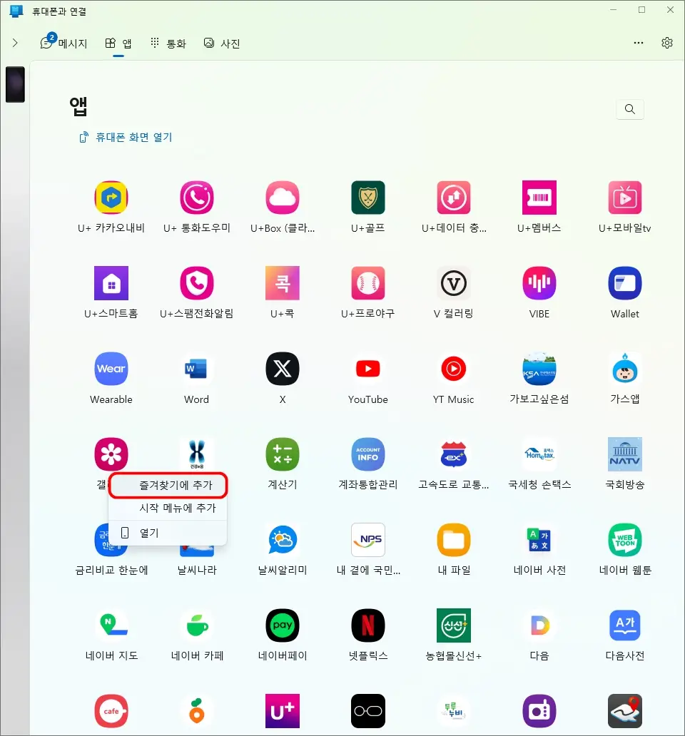Select 즐겨찾기에 추가 in the context menu

168,485
